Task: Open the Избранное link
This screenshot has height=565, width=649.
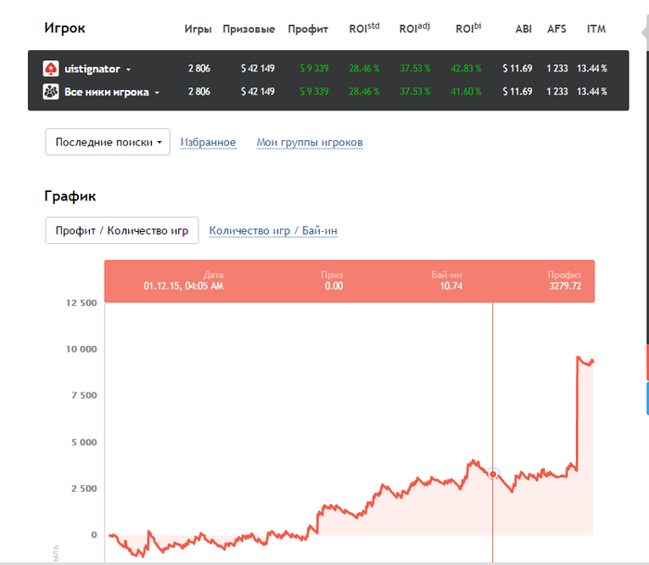Action: click(208, 142)
